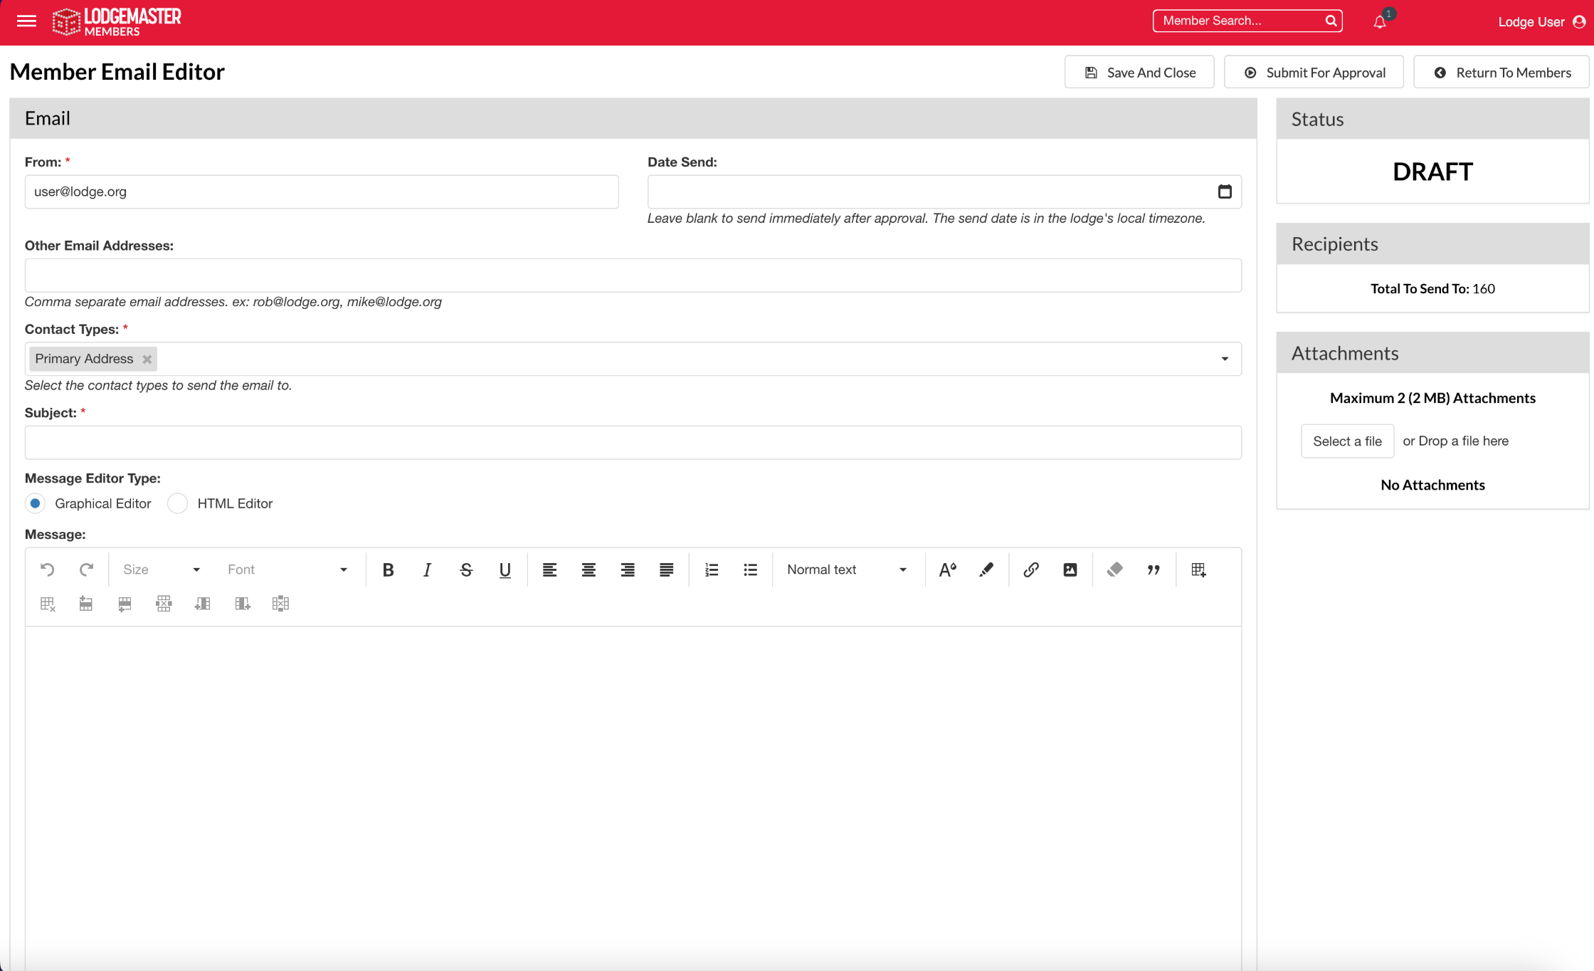Center align the message text
The height and width of the screenshot is (971, 1594).
588,570
